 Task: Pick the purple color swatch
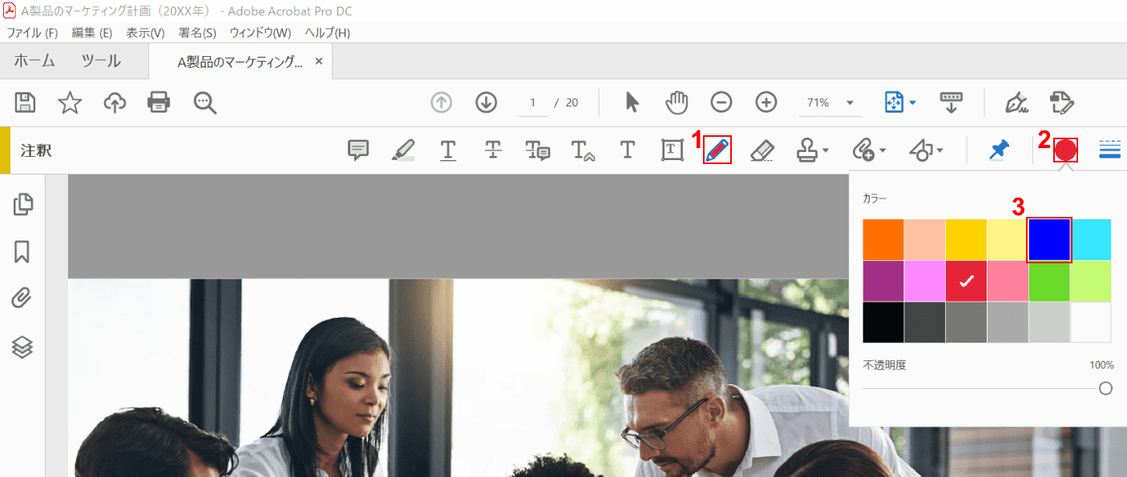click(x=883, y=281)
